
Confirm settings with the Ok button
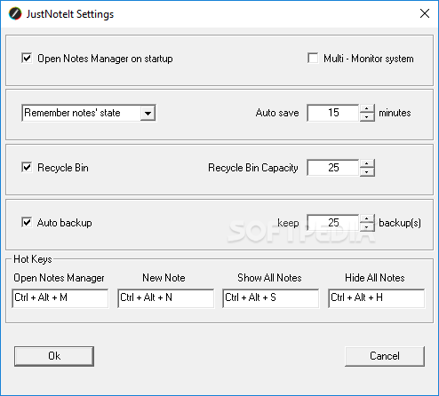(x=54, y=356)
